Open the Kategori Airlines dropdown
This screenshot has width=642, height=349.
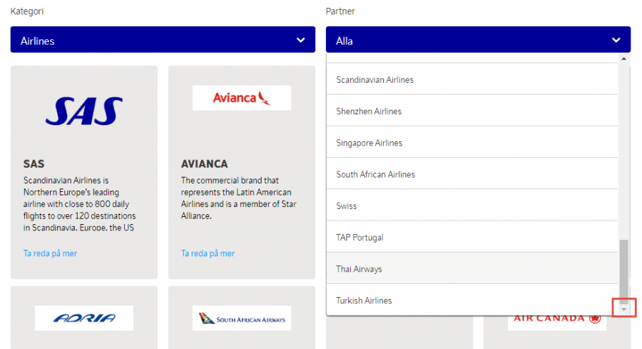point(163,41)
